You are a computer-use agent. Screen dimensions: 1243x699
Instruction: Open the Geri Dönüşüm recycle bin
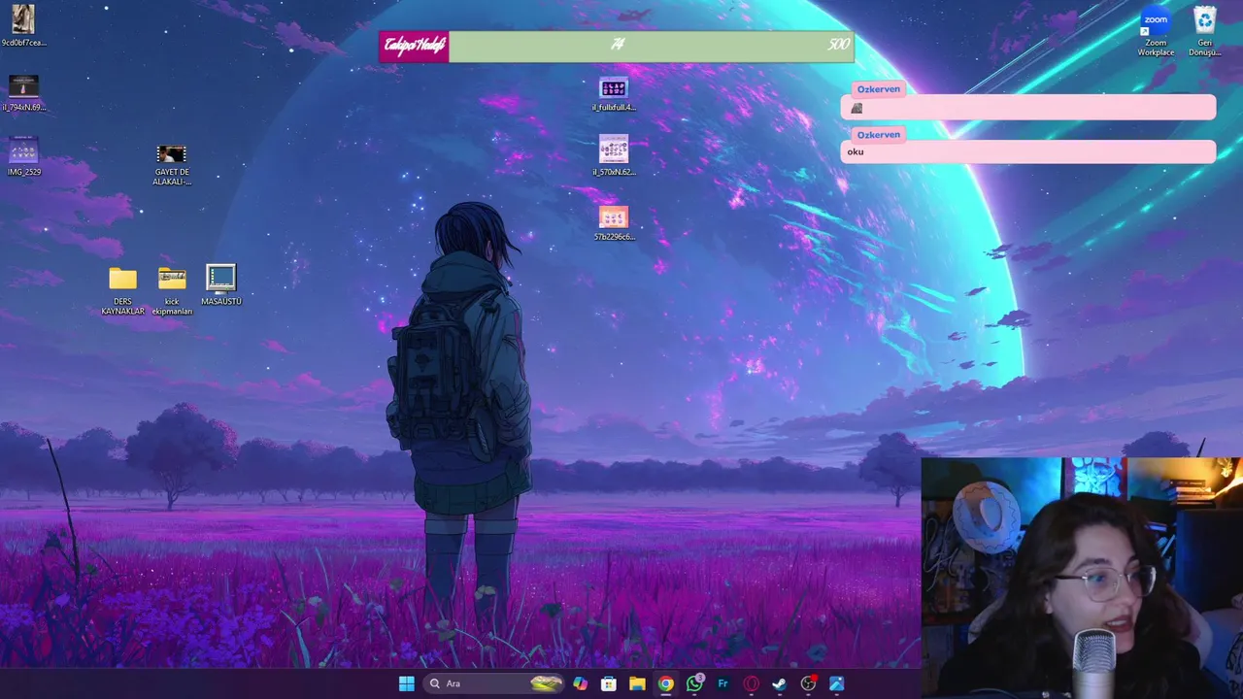[1204, 31]
